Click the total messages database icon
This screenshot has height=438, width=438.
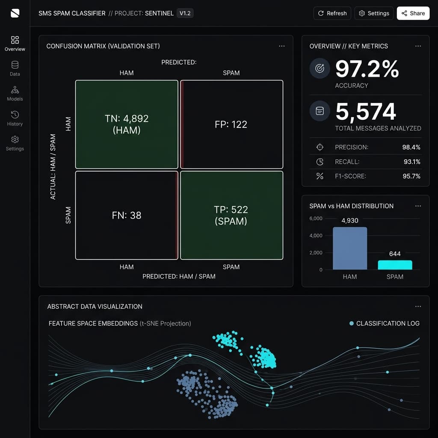(x=320, y=111)
